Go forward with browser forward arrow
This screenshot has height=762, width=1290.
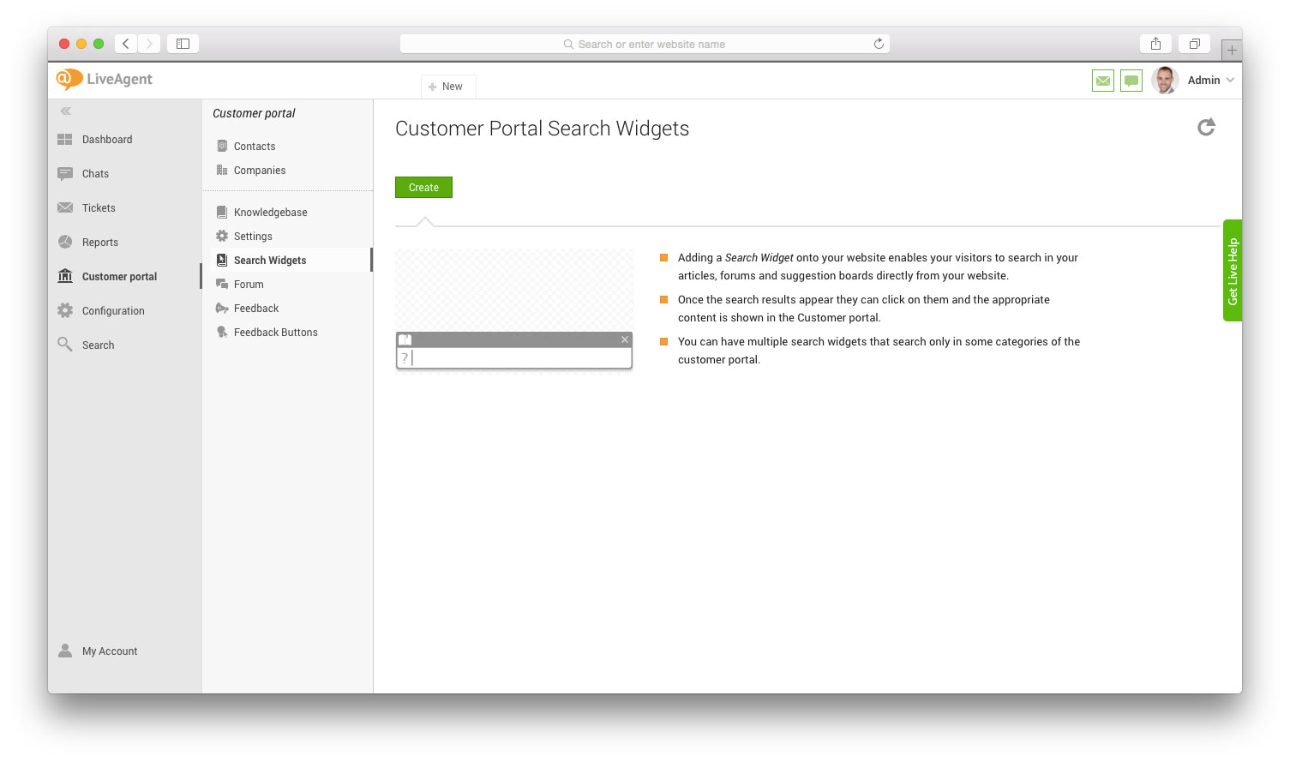point(149,44)
